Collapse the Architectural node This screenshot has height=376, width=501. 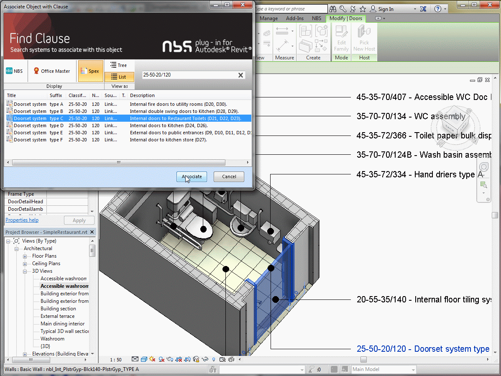(x=16, y=249)
